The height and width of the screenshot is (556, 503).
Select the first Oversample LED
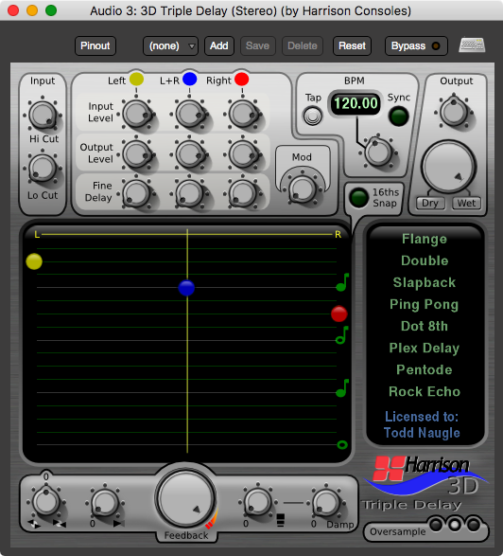click(436, 525)
